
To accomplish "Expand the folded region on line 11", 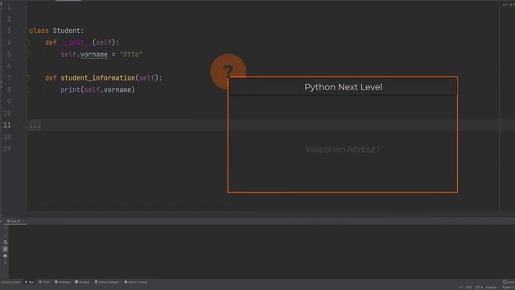I will pos(27,126).
